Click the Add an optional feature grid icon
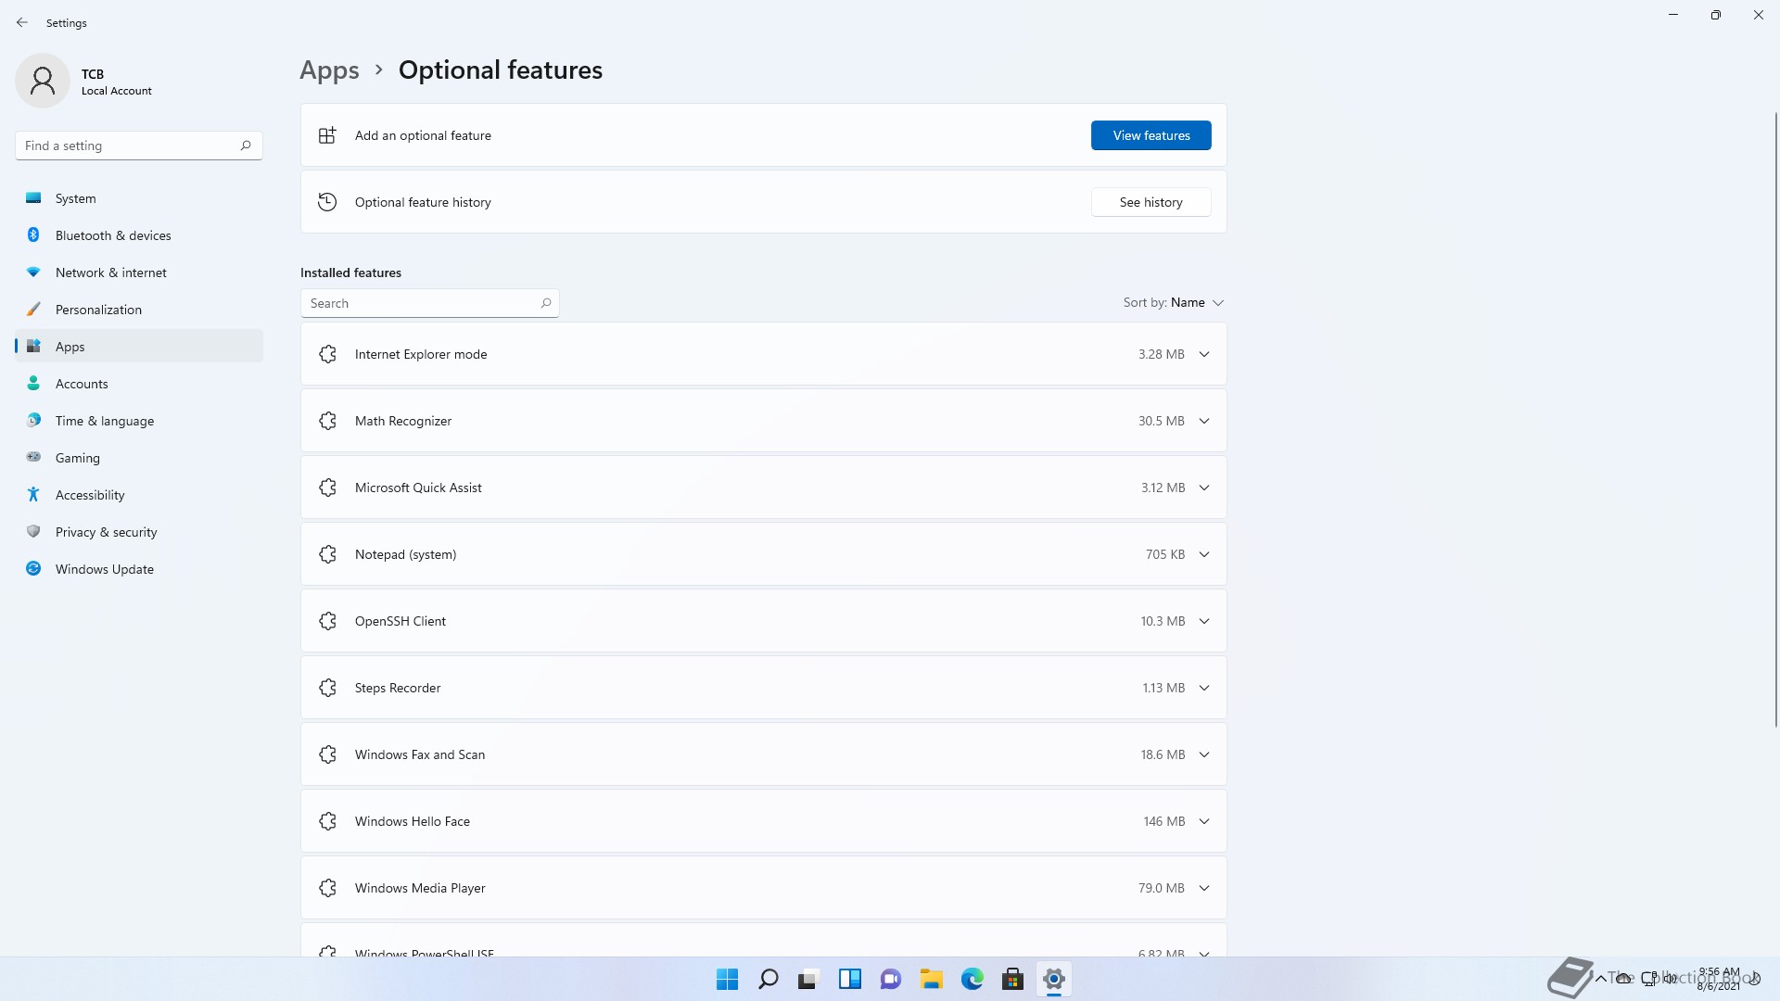1780x1001 pixels. click(327, 135)
